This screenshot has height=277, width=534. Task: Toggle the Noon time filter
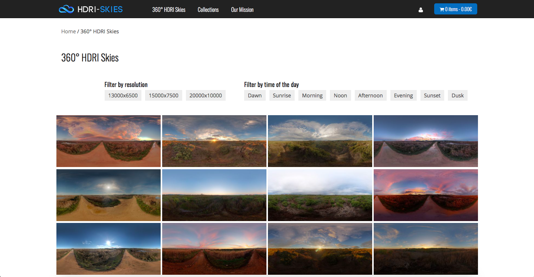coord(340,96)
